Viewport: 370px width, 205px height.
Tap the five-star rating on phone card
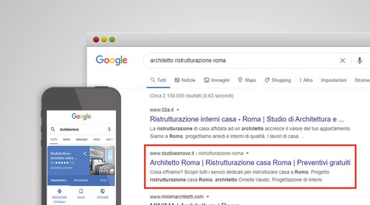pyautogui.click(x=62, y=163)
